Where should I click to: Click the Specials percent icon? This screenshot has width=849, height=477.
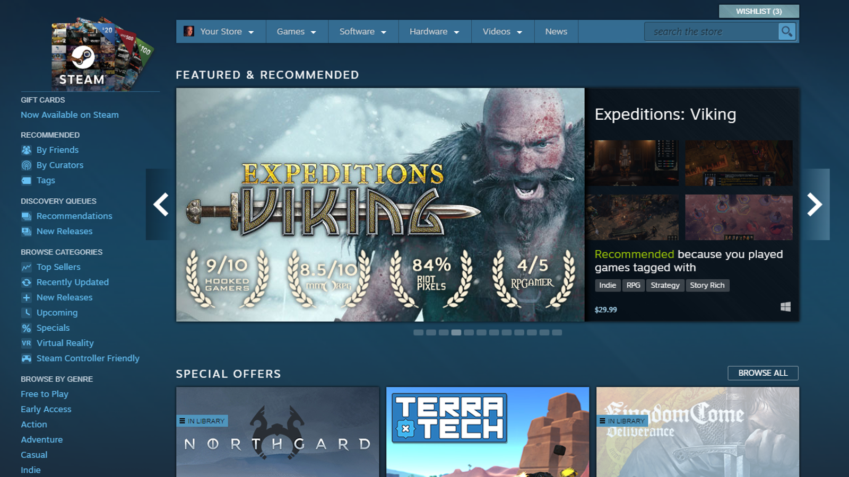[x=26, y=328]
